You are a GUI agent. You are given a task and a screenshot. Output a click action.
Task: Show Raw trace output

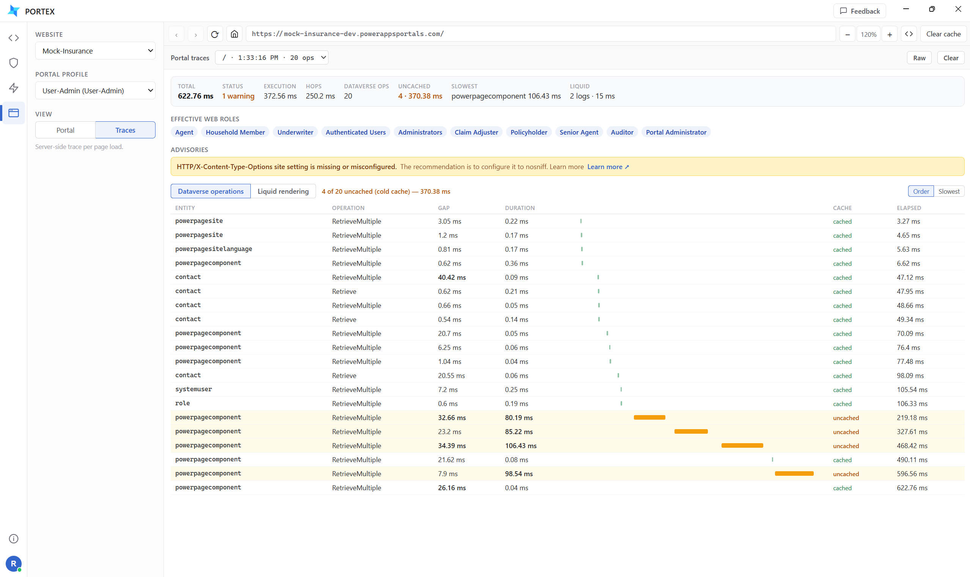(919, 58)
